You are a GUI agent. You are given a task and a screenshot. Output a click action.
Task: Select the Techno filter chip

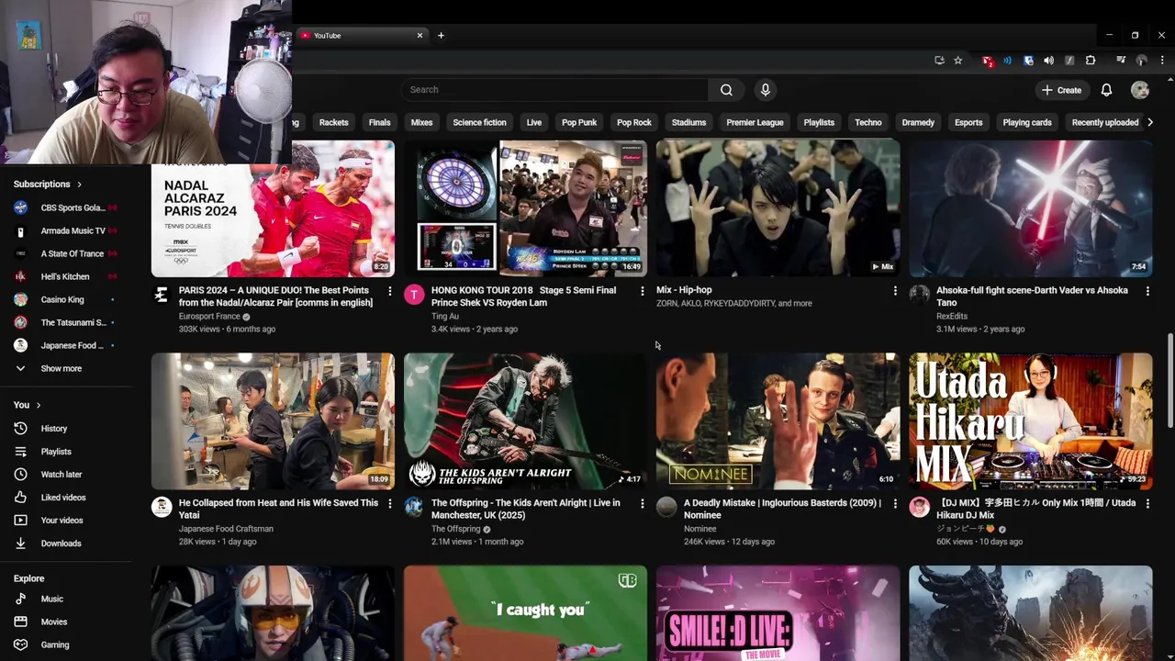coord(867,122)
